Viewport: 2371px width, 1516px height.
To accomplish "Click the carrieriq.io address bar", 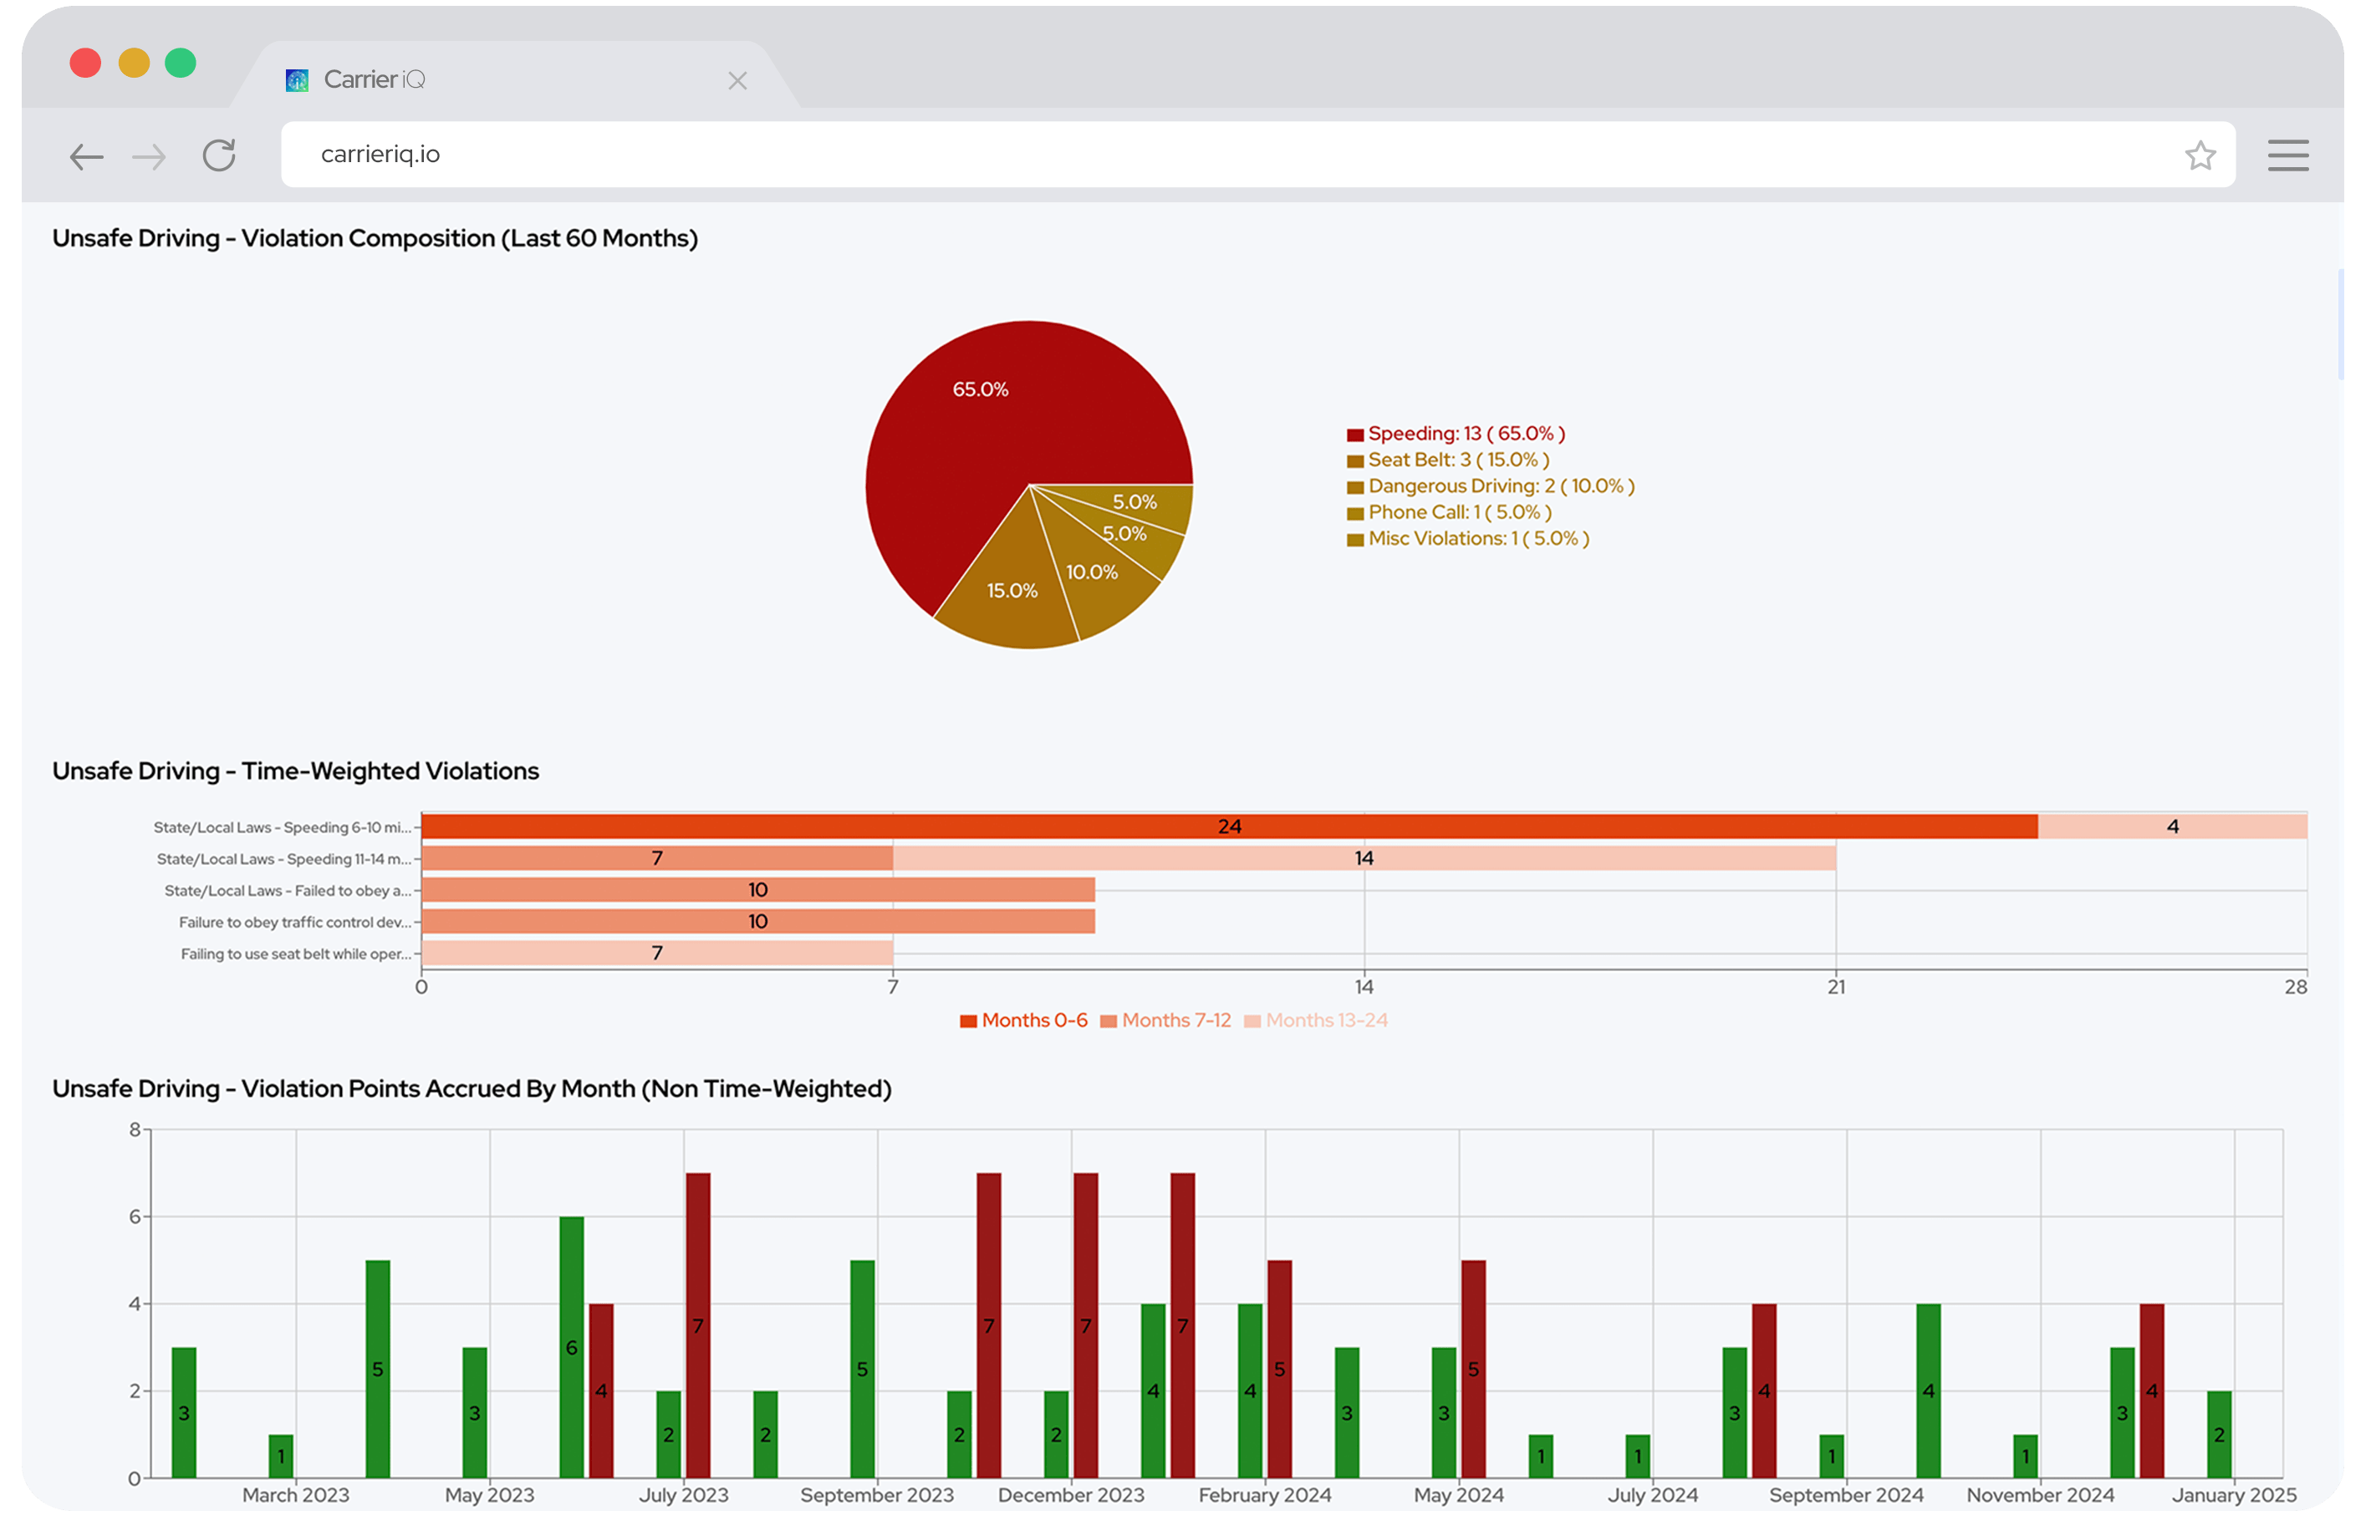I will [x=1181, y=155].
